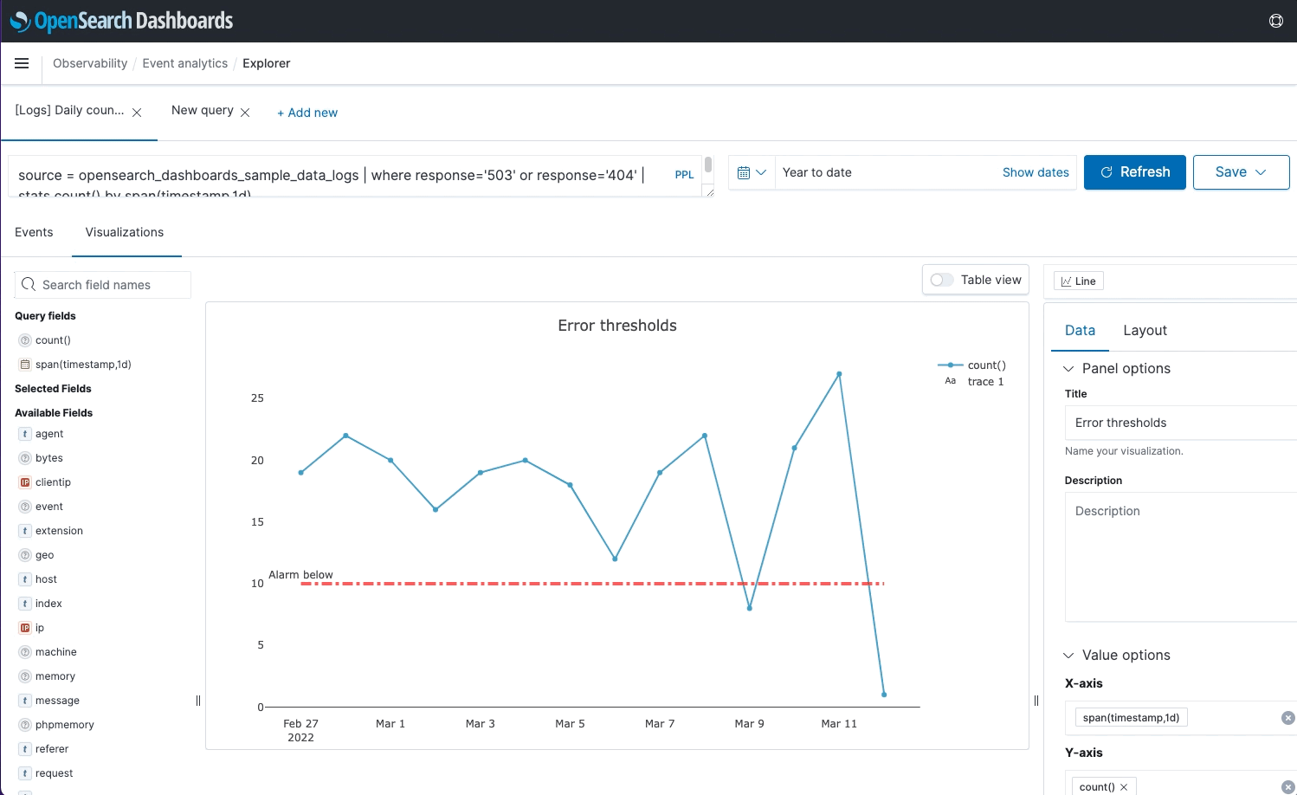Switch to the Visualizations tab
This screenshot has width=1297, height=795.
[125, 232]
